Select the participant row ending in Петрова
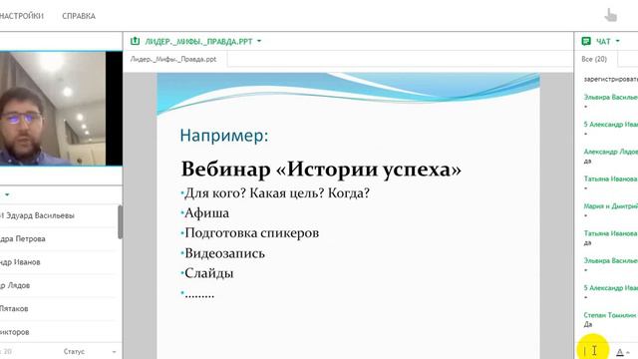This screenshot has height=359, width=638. [22, 239]
